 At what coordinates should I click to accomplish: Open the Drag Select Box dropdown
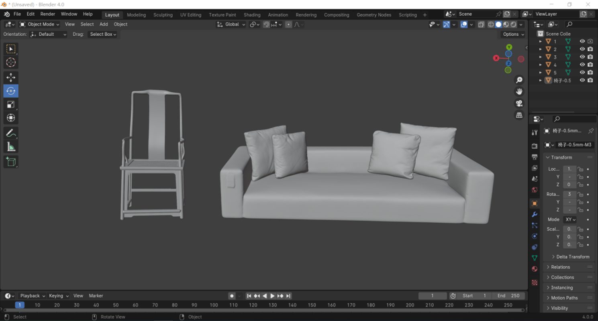[x=103, y=35]
